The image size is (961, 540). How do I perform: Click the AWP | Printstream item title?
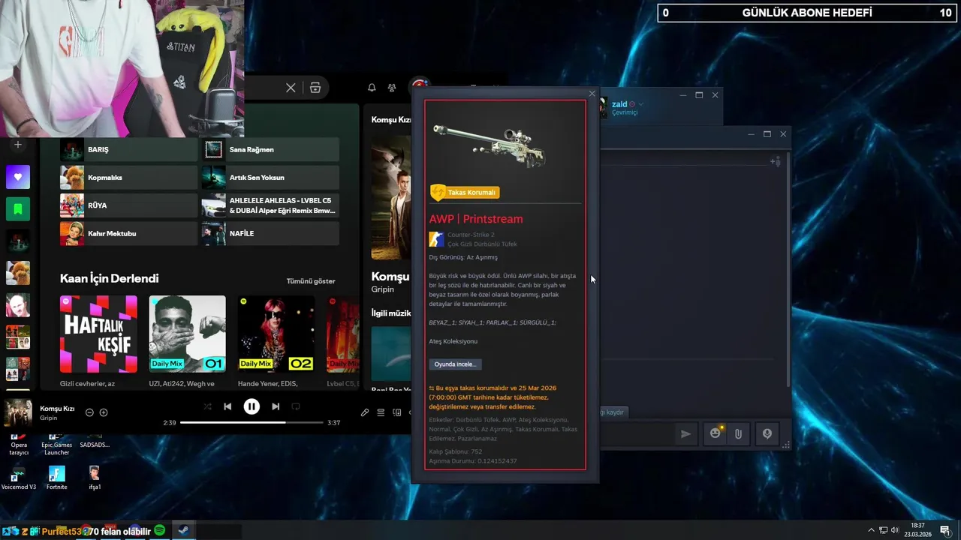(x=476, y=219)
